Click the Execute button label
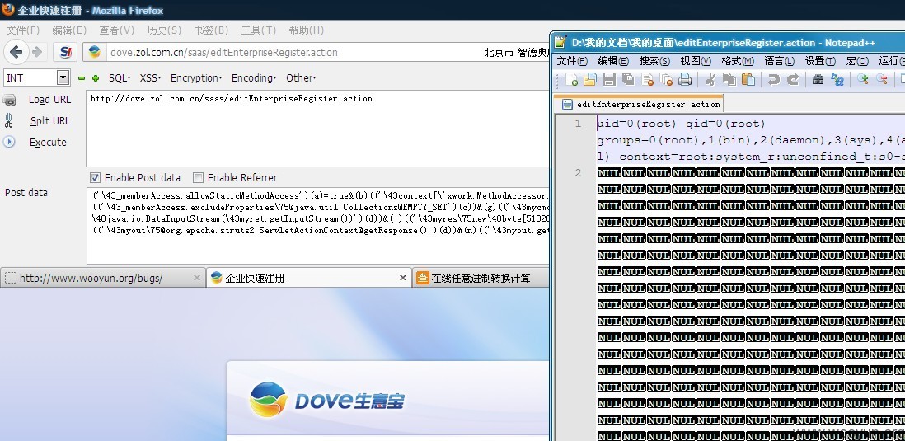 click(48, 142)
